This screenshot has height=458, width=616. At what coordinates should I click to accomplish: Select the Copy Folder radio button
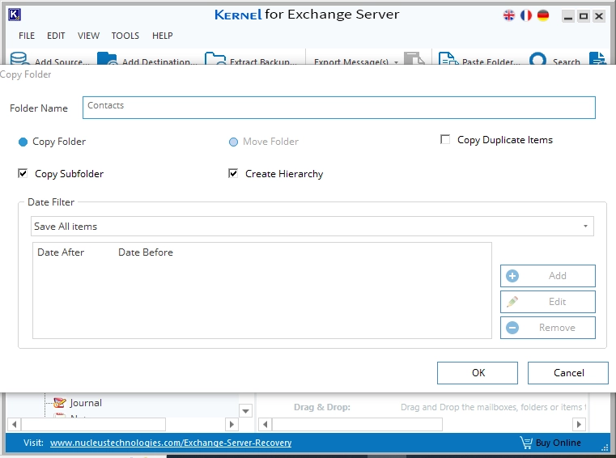point(23,142)
